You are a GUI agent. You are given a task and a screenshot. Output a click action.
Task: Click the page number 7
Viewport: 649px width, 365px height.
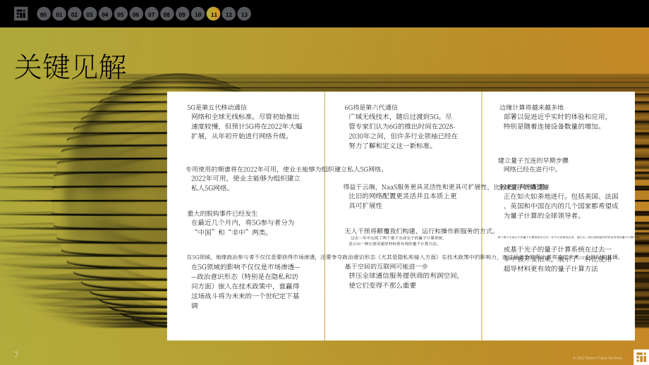16,354
